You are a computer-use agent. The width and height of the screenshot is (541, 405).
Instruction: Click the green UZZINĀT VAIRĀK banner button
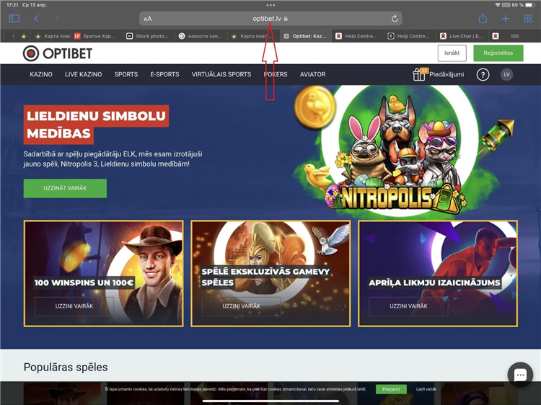[x=65, y=188]
